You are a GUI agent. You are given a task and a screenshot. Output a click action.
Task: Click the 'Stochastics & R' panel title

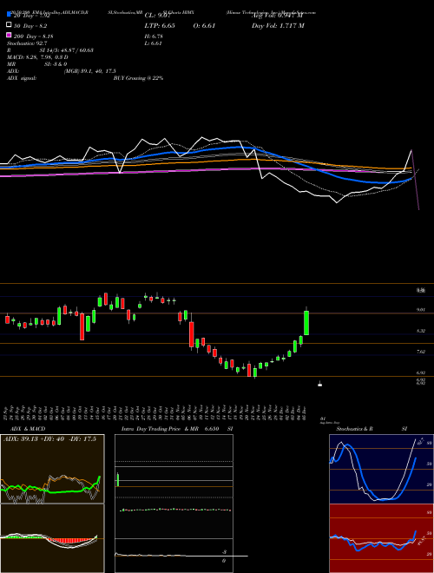coord(354,429)
